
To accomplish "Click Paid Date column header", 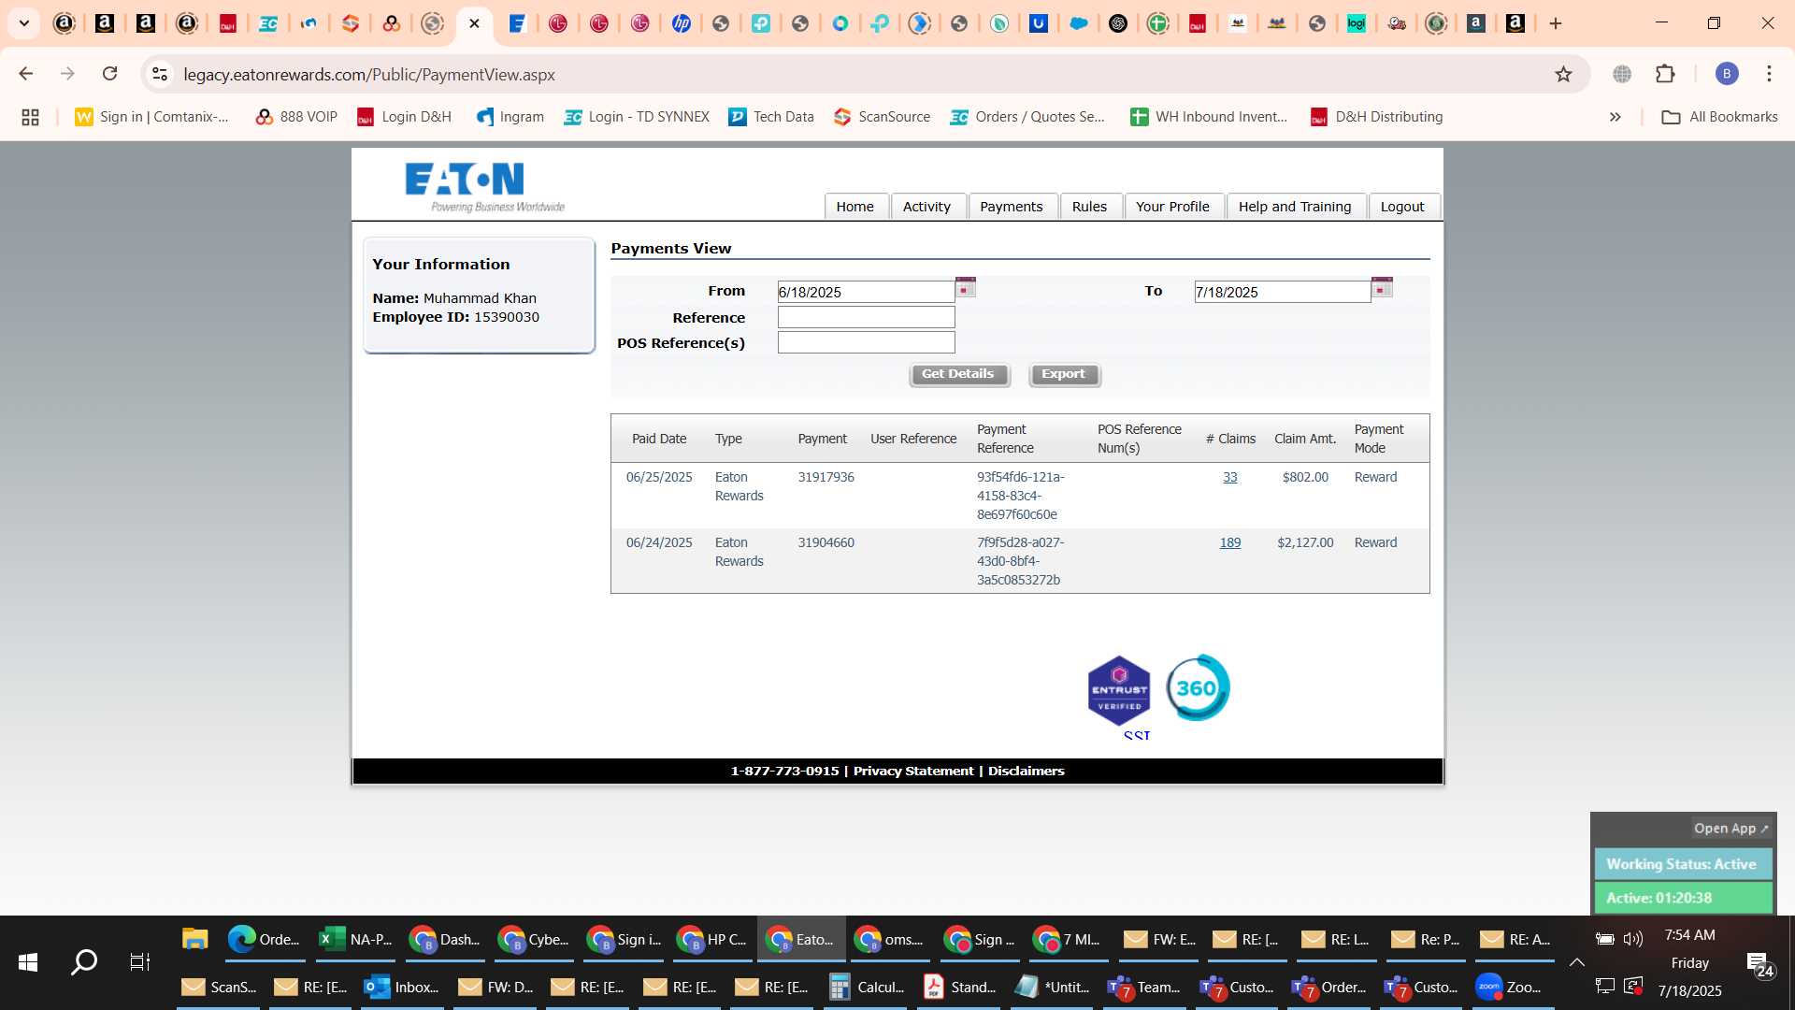I will (x=659, y=439).
